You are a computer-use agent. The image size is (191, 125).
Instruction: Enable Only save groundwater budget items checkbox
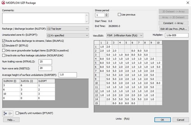pos(4,50)
